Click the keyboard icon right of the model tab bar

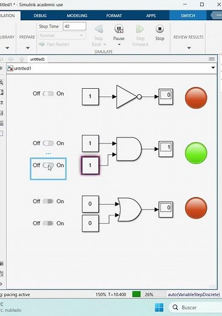[212, 59]
